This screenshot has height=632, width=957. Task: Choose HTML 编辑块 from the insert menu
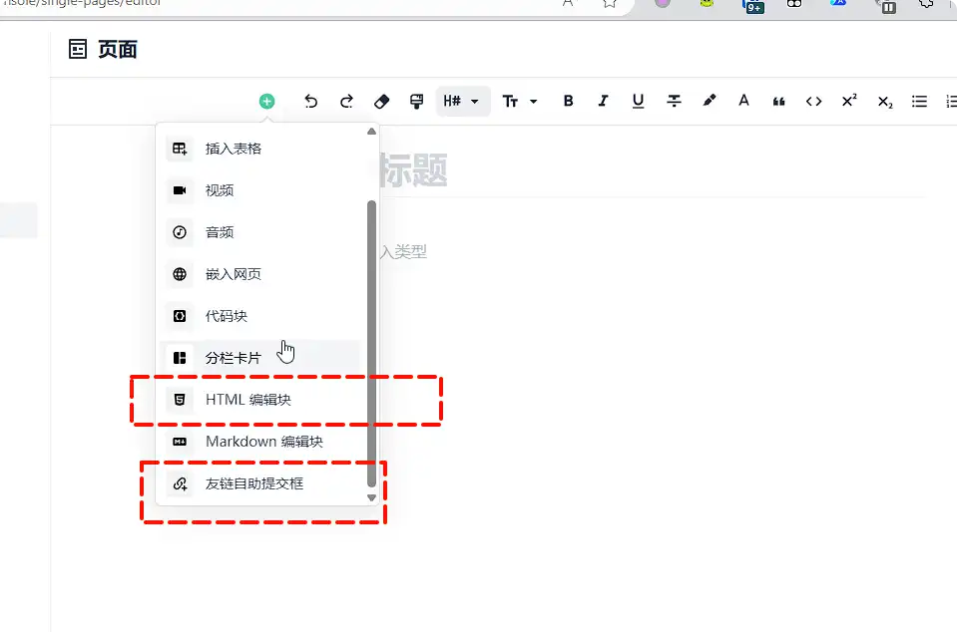point(260,400)
